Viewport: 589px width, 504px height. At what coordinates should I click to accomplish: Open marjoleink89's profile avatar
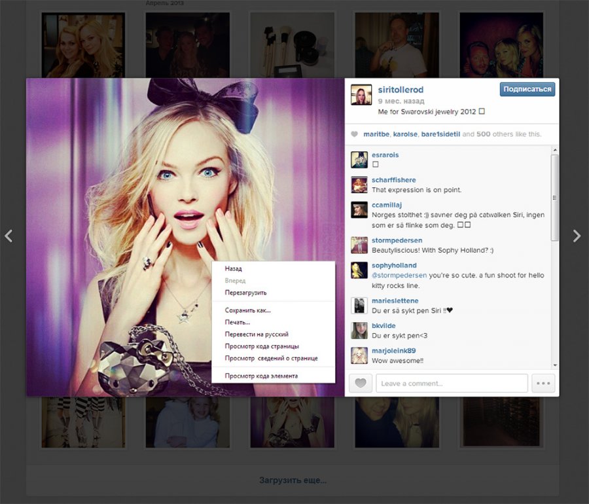point(358,355)
